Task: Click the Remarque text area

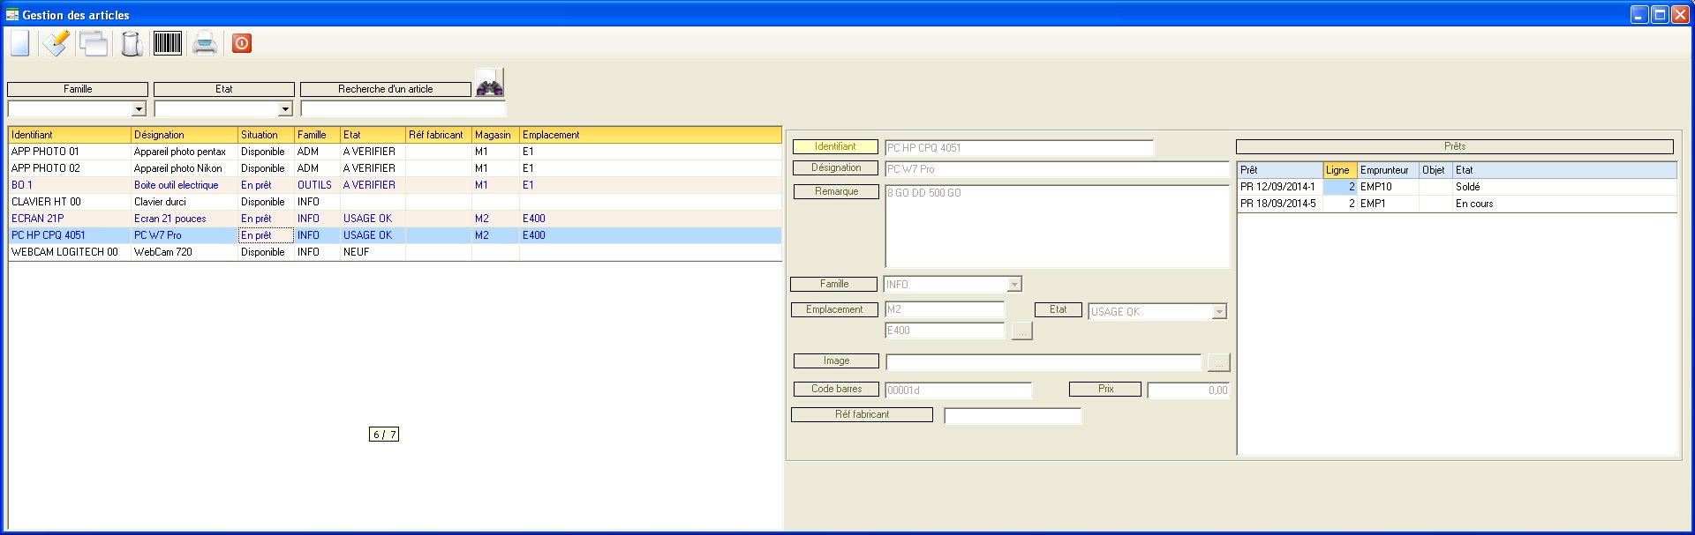Action: 1057,227
